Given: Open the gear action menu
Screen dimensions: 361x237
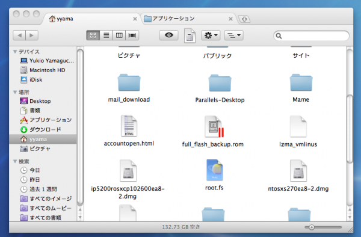Looking at the screenshot, I should point(211,35).
